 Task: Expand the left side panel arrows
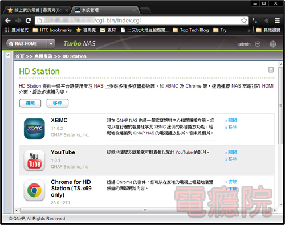click(x=8, y=55)
